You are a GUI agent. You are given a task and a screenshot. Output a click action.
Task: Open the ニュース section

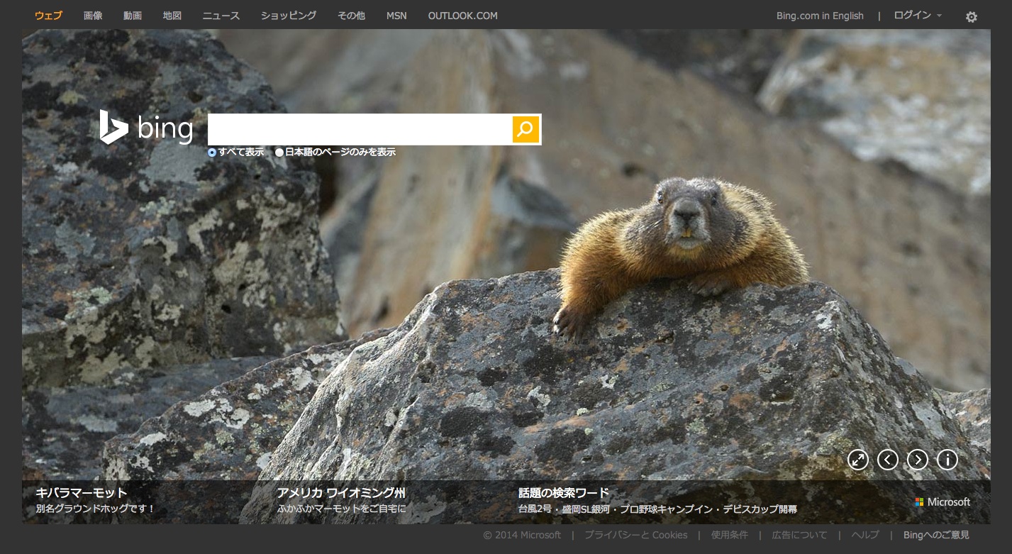(x=221, y=16)
